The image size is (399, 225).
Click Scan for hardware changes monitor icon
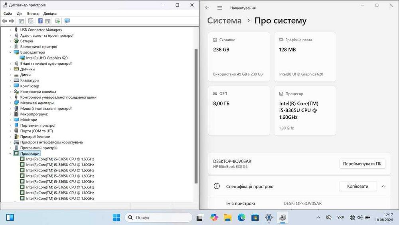point(67,21)
